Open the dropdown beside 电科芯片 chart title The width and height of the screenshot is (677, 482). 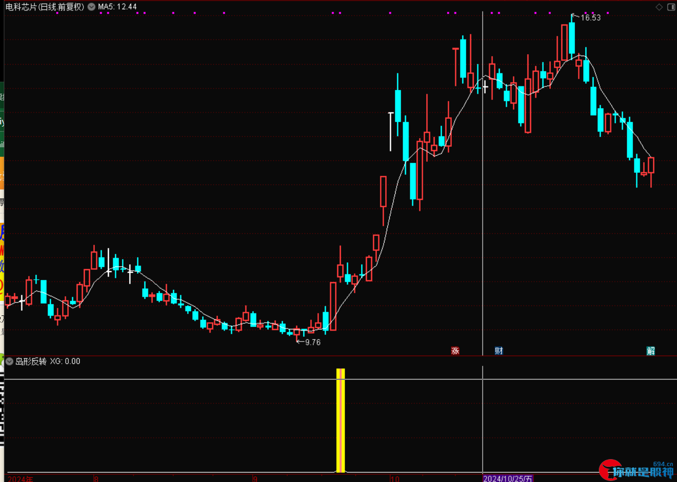(91, 7)
